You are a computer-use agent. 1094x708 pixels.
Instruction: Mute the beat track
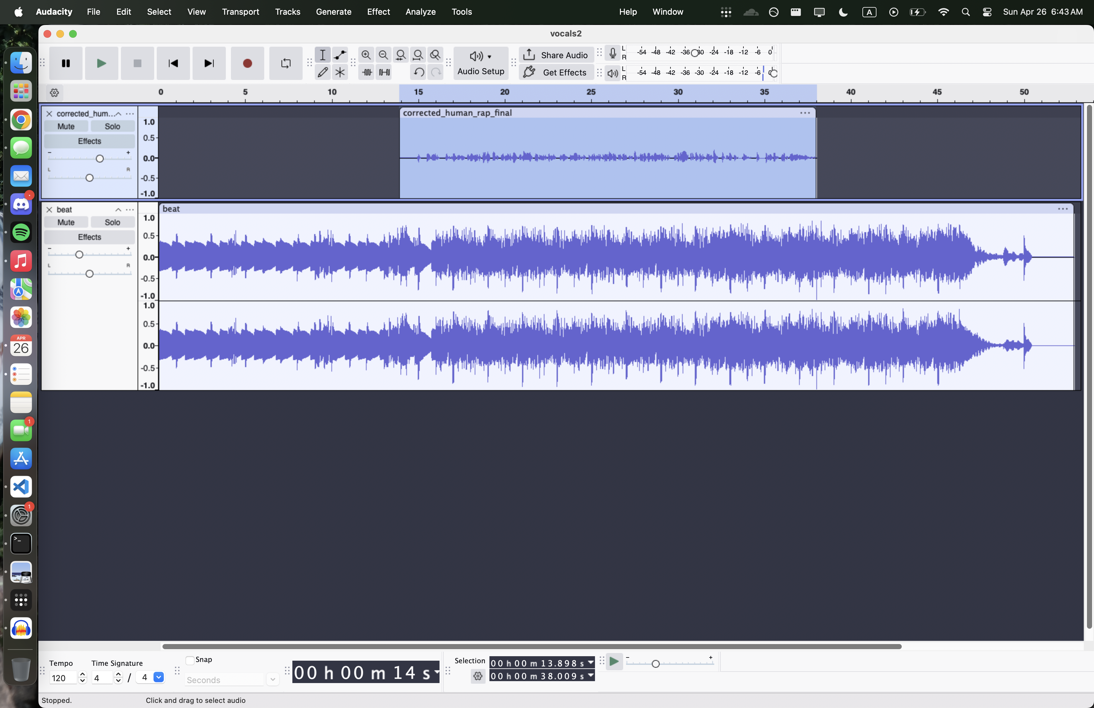[65, 222]
